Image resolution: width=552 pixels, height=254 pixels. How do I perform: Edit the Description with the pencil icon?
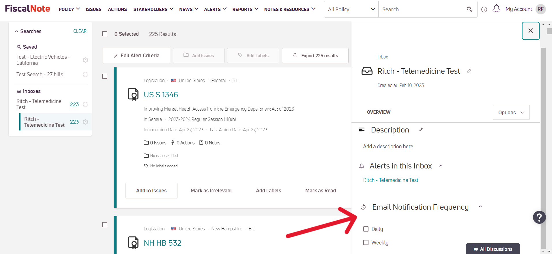(x=421, y=130)
